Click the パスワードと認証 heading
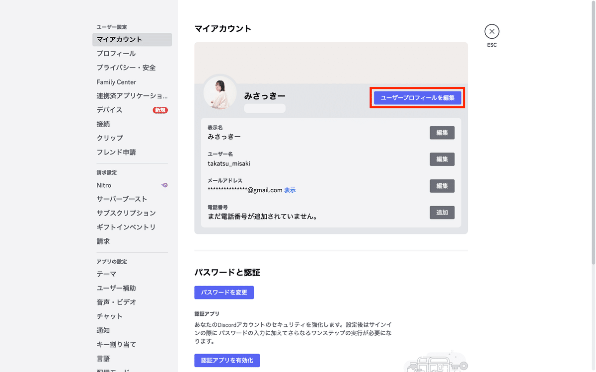The height and width of the screenshot is (372, 596). pos(227,272)
